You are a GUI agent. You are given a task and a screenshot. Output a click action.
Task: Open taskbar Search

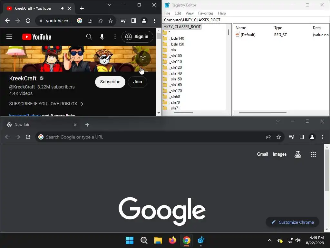coord(144,240)
